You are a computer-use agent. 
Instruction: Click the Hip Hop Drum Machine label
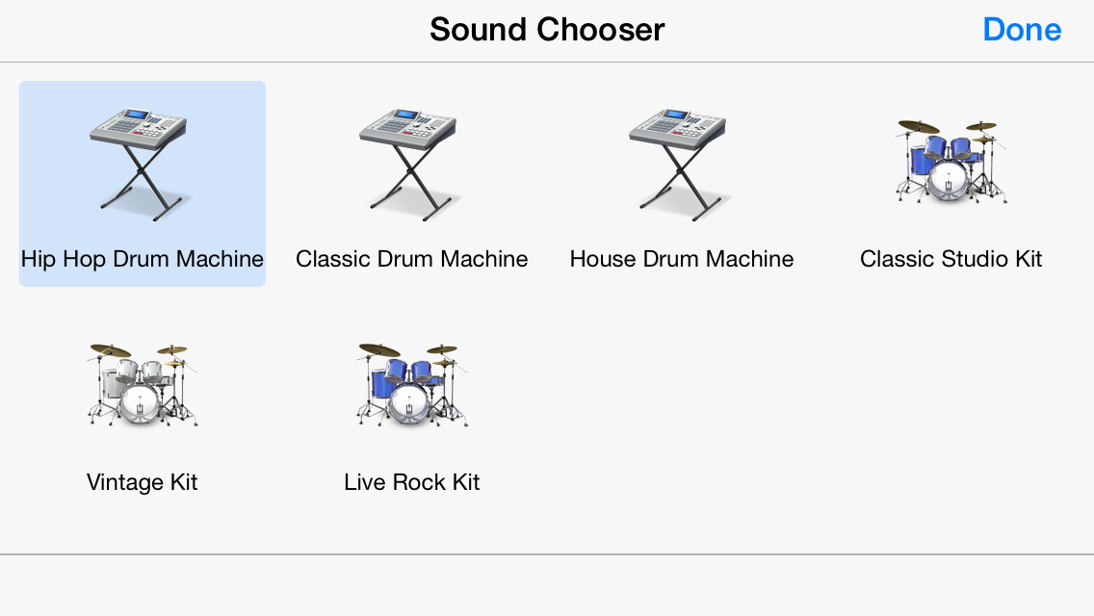pyautogui.click(x=143, y=259)
